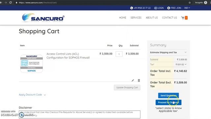Click the Sancuro logo
Viewport: 211px width, 119px height.
(x=43, y=18)
